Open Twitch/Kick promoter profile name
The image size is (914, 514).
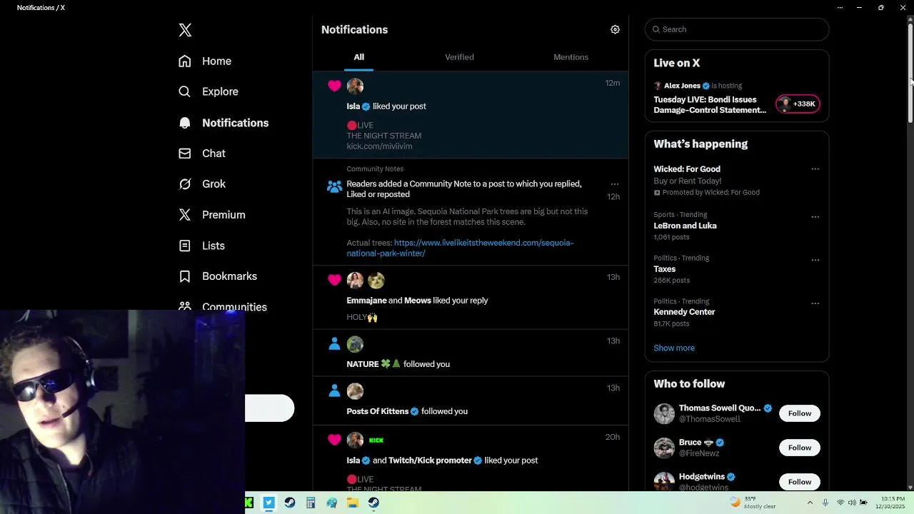coord(430,460)
